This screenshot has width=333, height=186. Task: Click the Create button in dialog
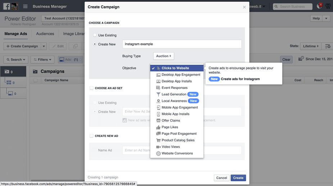tap(238, 178)
